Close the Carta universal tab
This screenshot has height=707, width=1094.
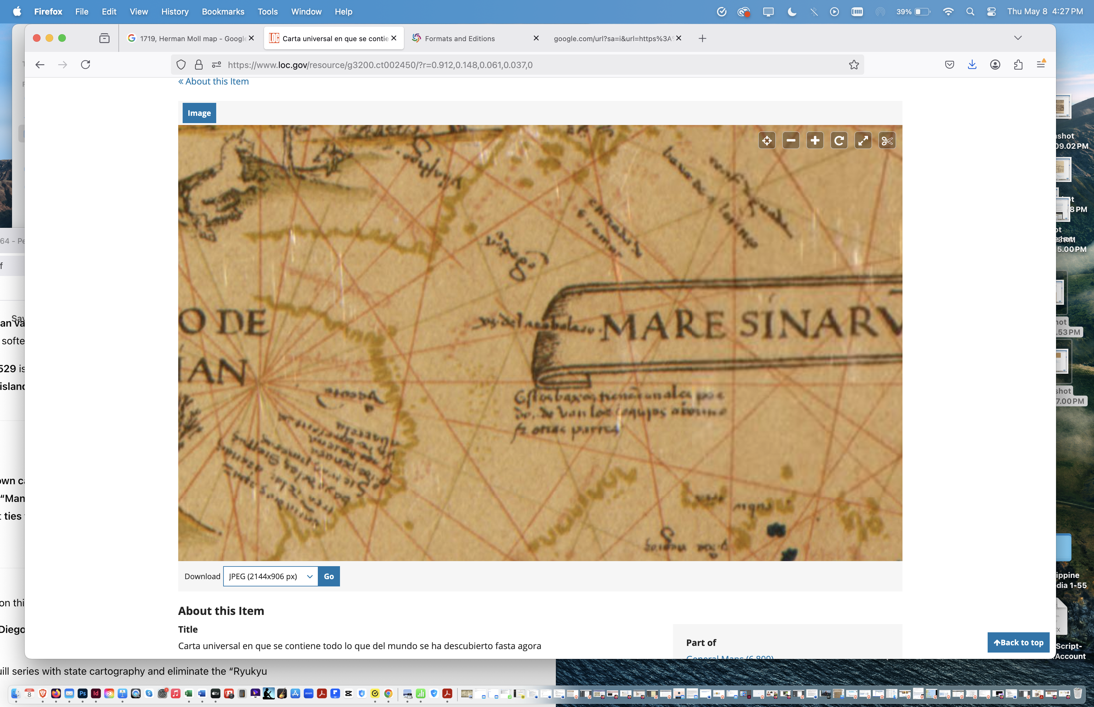pos(393,38)
